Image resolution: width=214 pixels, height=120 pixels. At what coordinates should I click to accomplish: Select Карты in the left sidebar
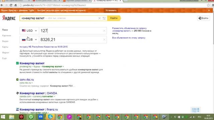[x=5, y=47]
